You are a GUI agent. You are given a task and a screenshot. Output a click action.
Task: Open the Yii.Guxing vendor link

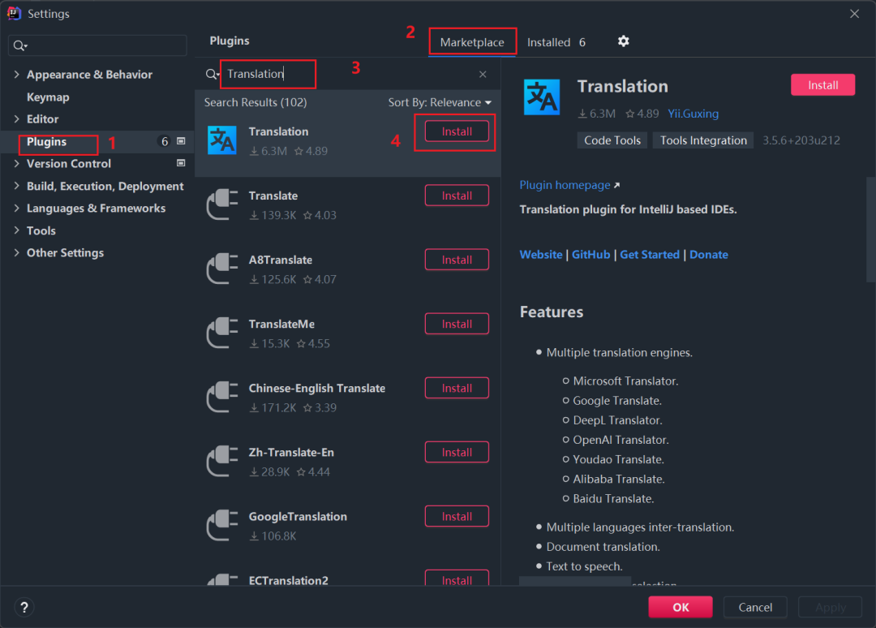(693, 114)
